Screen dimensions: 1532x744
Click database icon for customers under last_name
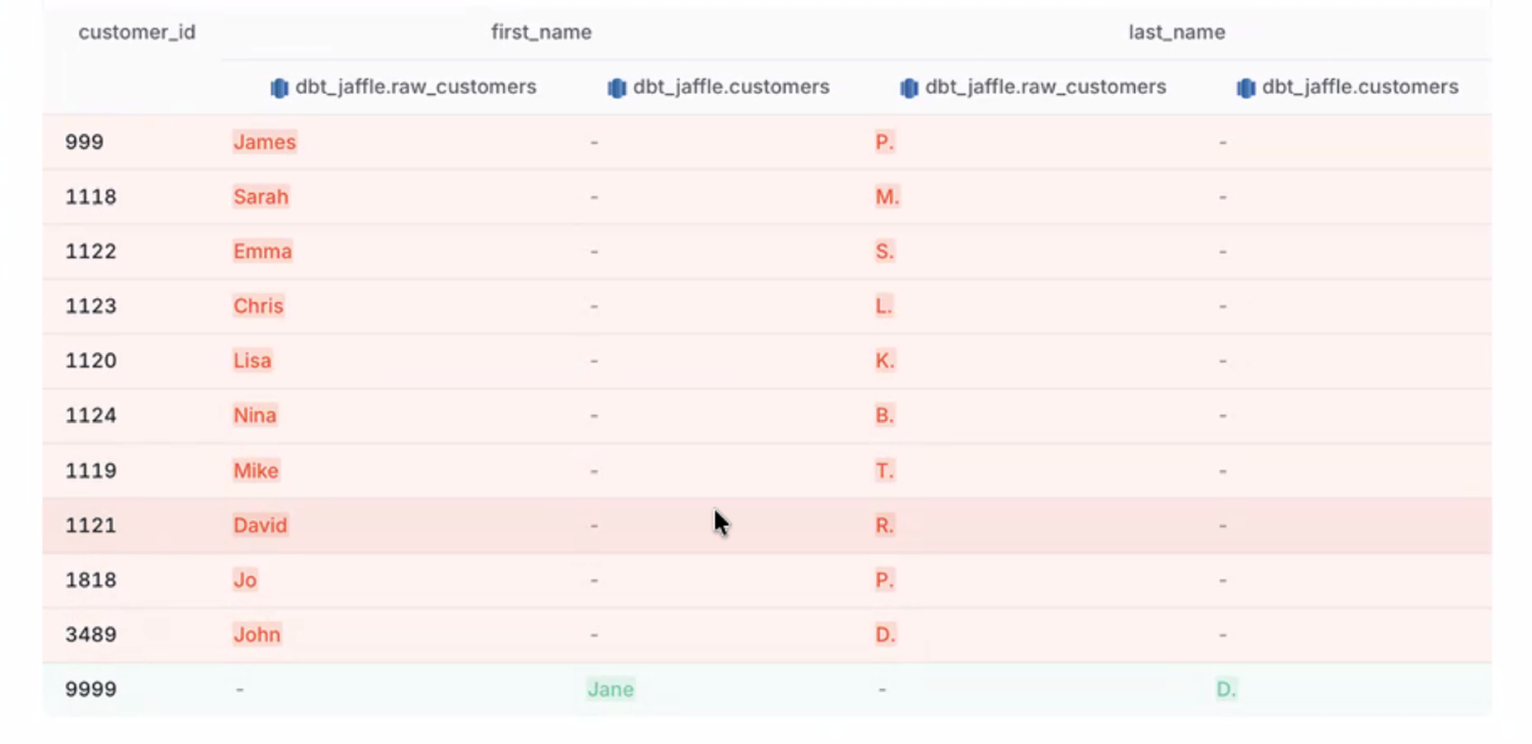click(x=1246, y=88)
